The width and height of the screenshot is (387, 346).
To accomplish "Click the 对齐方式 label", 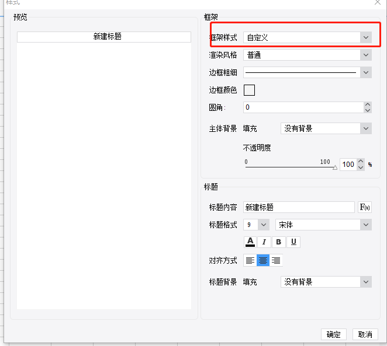I will pyautogui.click(x=223, y=260).
